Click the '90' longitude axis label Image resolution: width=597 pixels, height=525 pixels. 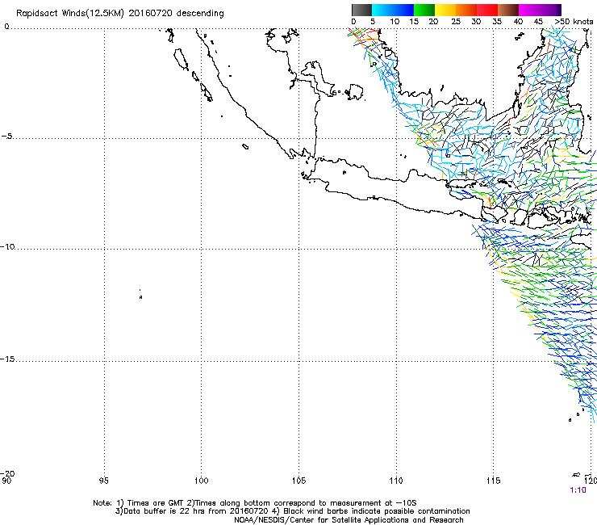(6, 481)
